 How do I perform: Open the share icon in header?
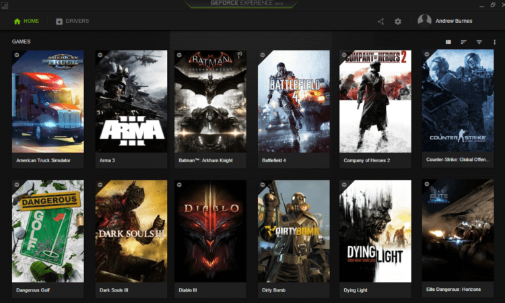[380, 22]
